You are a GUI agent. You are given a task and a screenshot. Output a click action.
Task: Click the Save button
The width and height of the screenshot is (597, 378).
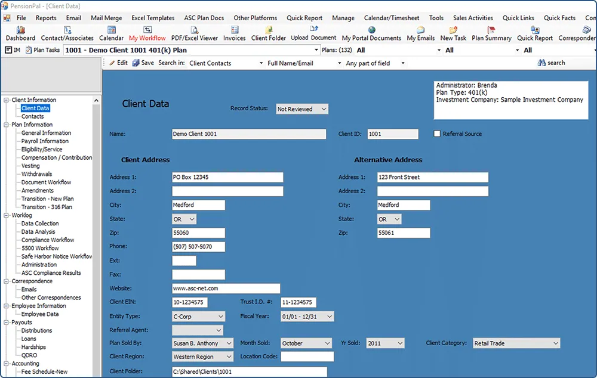[x=143, y=63]
